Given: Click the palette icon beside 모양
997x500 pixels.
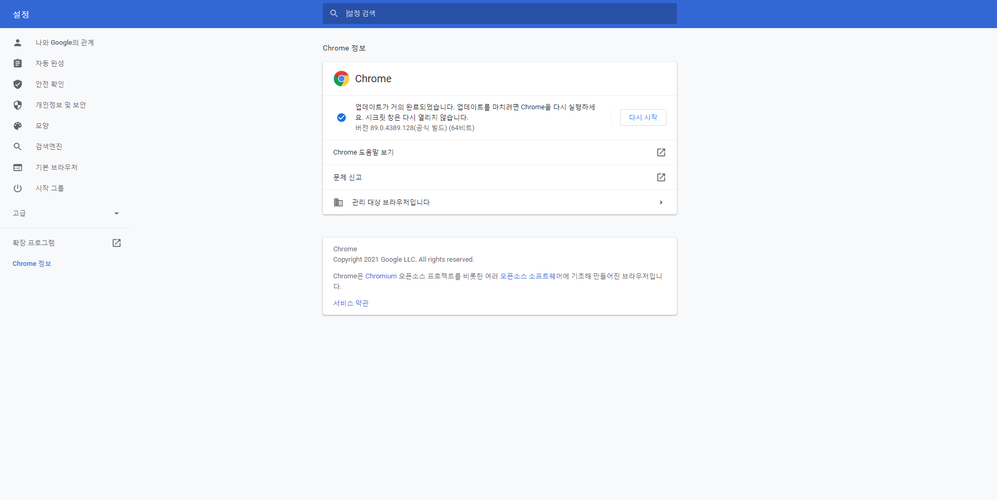Looking at the screenshot, I should (18, 126).
